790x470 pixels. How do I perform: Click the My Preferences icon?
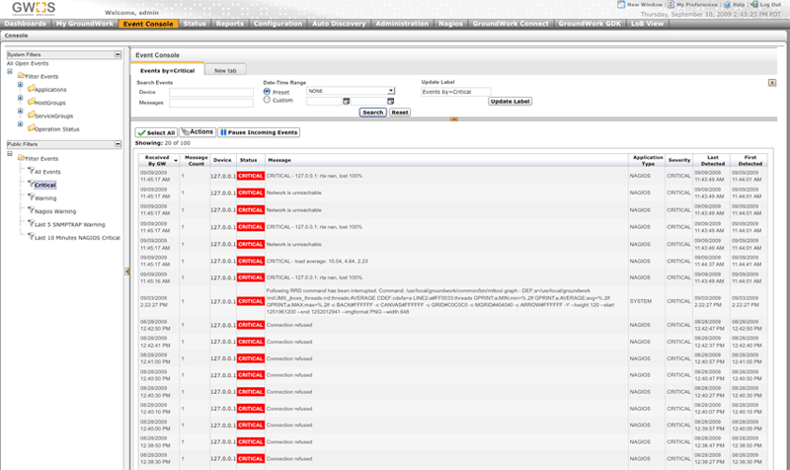point(671,5)
